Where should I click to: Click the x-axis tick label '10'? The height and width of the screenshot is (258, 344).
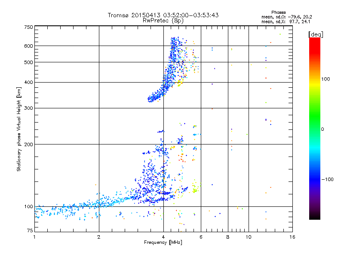[x=249, y=237]
